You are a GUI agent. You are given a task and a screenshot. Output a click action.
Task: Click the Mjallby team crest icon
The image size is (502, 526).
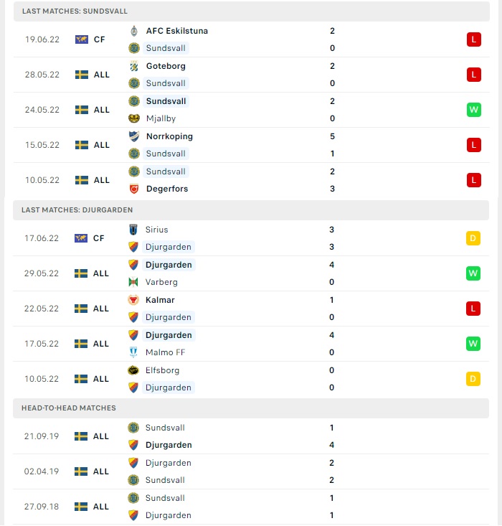(134, 118)
